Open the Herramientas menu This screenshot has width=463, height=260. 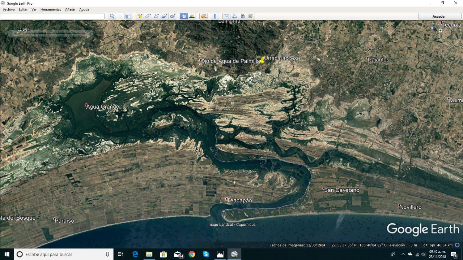point(51,9)
